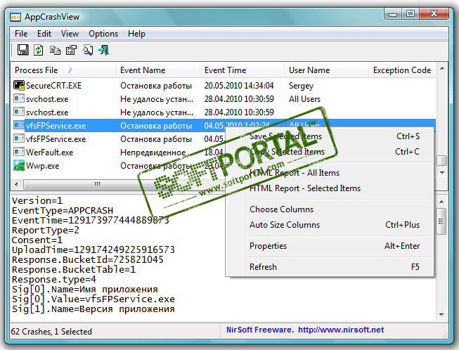Sort by Event Name column header
Image resolution: width=459 pixels, height=350 pixels.
tap(157, 70)
